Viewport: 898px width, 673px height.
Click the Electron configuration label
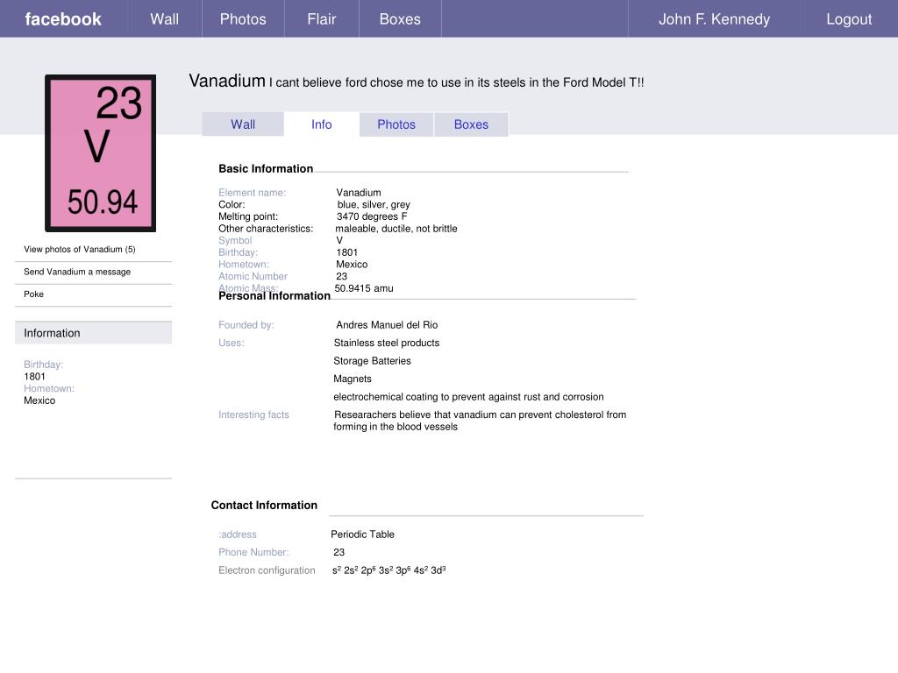tap(267, 570)
